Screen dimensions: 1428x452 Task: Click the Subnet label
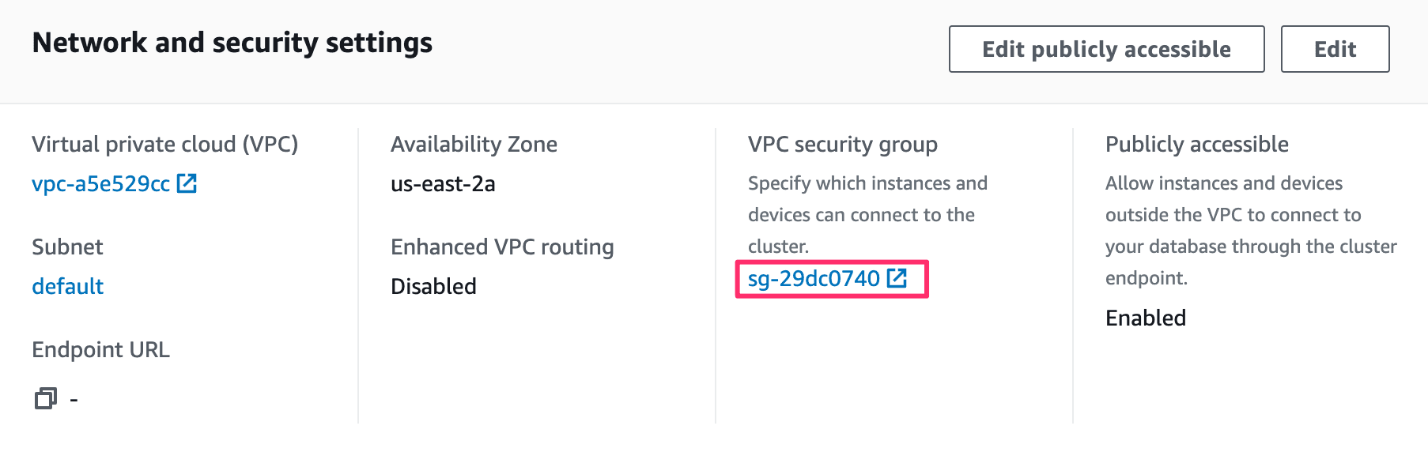click(x=67, y=247)
